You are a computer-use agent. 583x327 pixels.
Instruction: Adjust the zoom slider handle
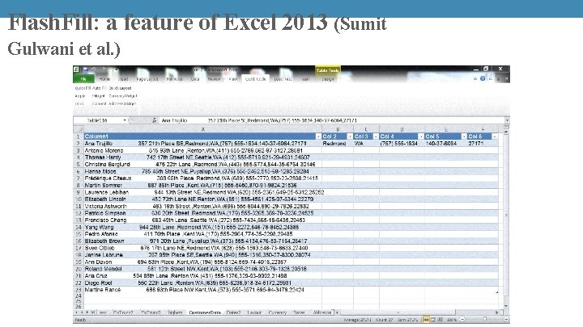coord(484,319)
